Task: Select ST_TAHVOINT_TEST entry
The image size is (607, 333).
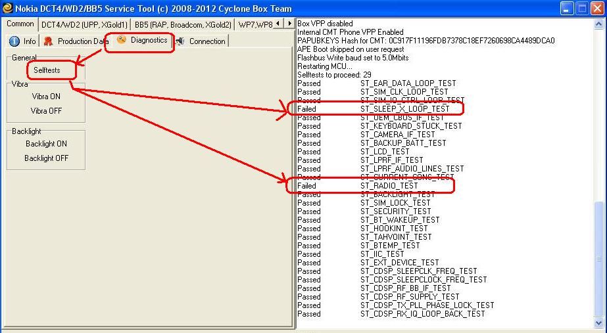Action: pyautogui.click(x=364, y=236)
